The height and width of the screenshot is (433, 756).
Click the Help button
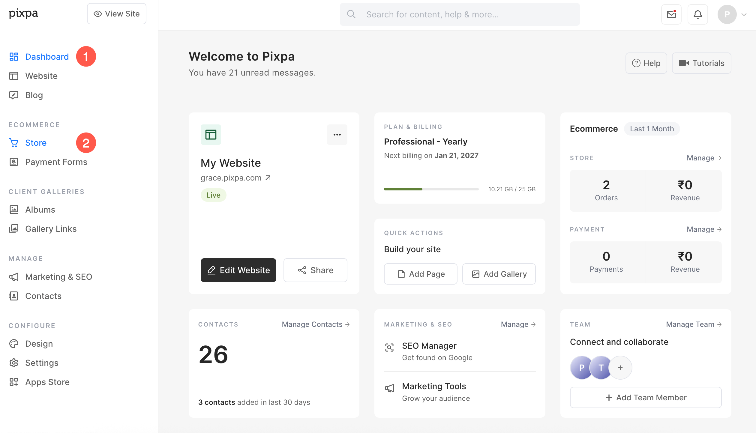pyautogui.click(x=646, y=63)
